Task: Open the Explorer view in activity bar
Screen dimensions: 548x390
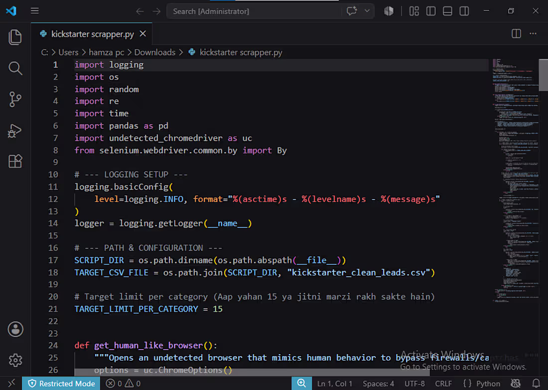Action: coord(15,37)
